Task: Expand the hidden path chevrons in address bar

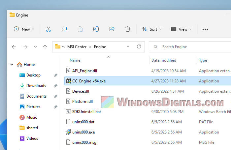Action: (63, 47)
